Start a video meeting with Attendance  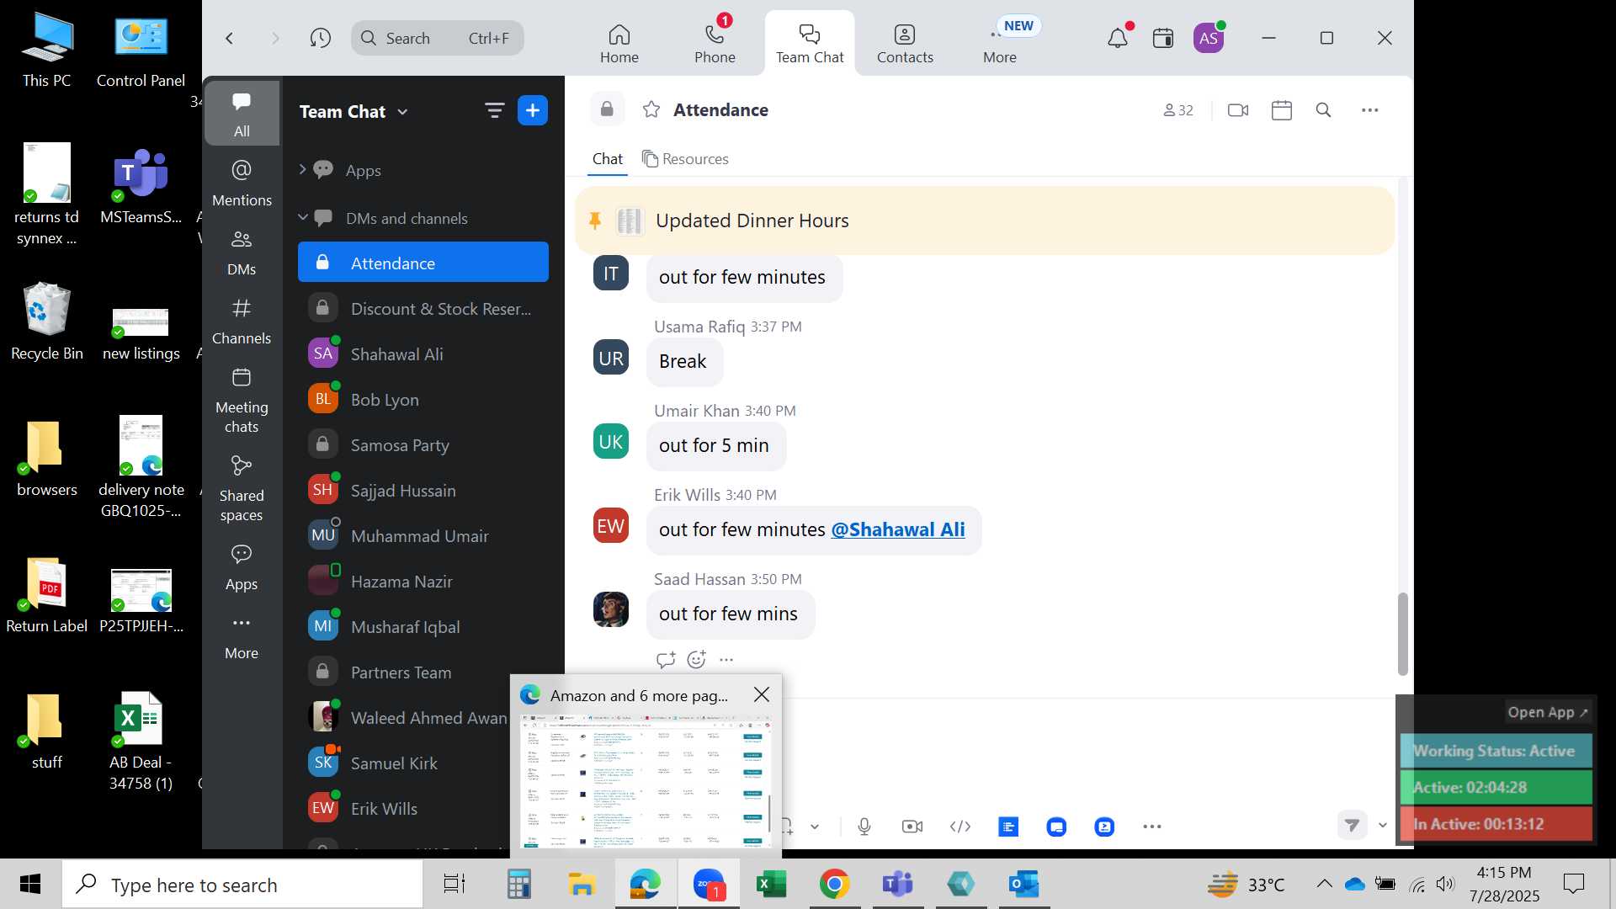click(x=1238, y=110)
